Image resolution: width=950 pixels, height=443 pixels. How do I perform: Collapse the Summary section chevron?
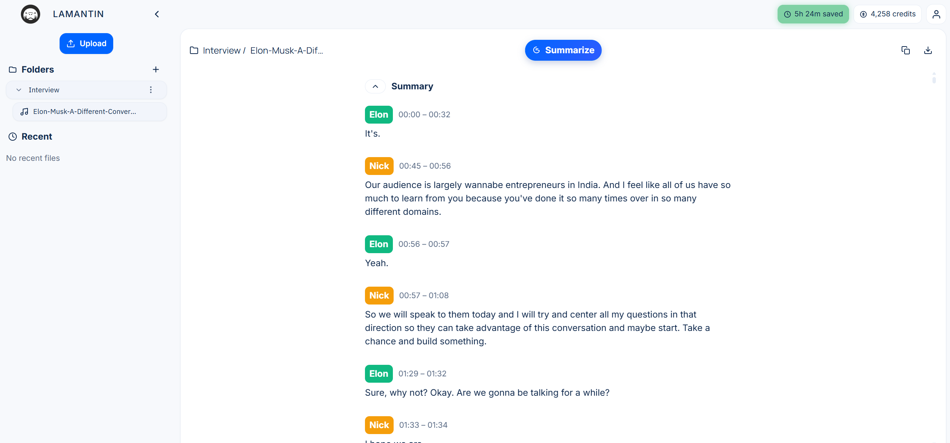point(375,86)
